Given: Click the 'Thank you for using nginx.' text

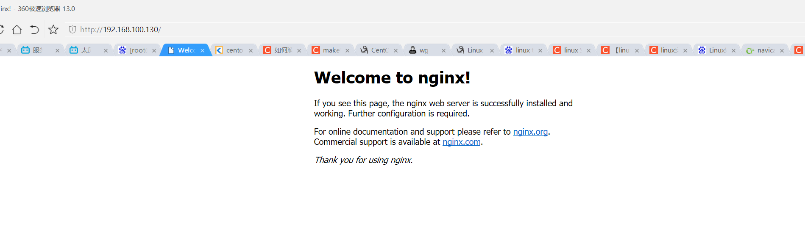Looking at the screenshot, I should click(x=363, y=160).
